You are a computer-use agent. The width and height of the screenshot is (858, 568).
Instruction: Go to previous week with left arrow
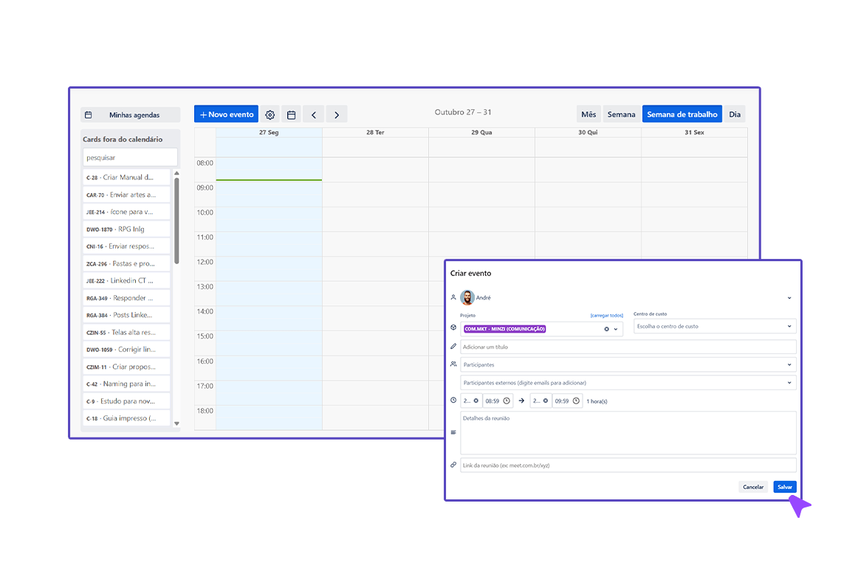click(314, 115)
